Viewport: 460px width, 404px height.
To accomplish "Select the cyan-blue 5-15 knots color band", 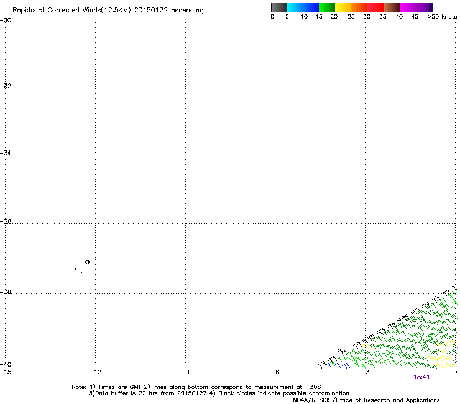I will (303, 7).
